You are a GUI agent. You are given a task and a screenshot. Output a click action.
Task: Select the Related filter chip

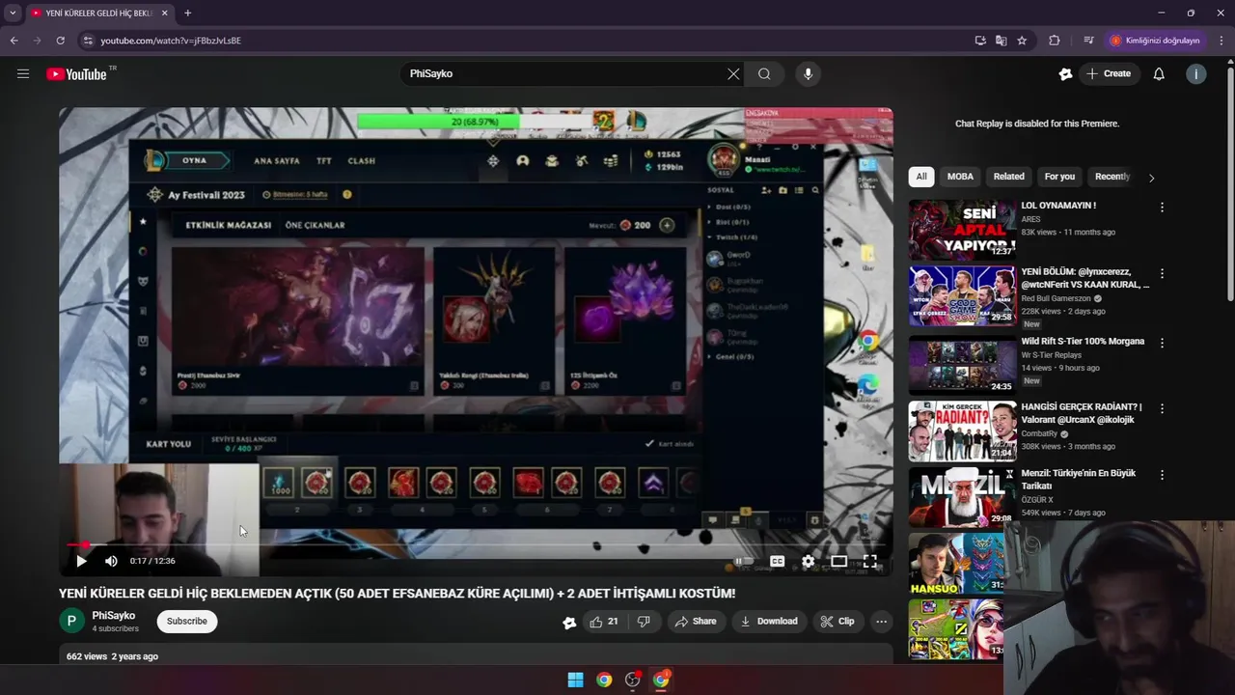pyautogui.click(x=1009, y=177)
